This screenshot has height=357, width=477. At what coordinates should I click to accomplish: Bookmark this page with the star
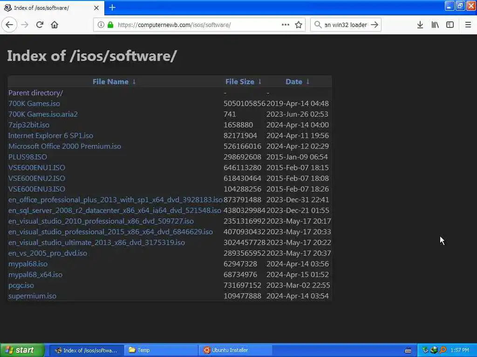[299, 25]
